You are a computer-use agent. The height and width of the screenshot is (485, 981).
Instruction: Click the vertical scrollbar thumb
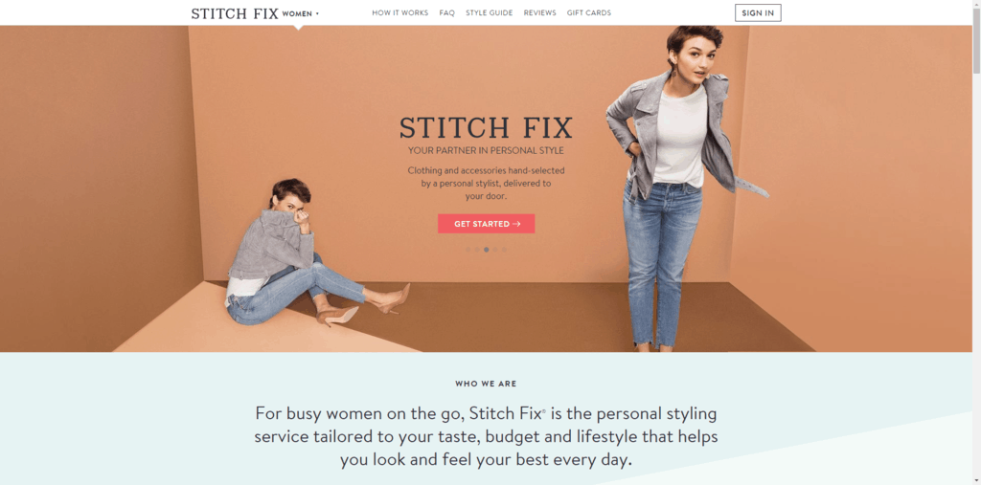976,41
